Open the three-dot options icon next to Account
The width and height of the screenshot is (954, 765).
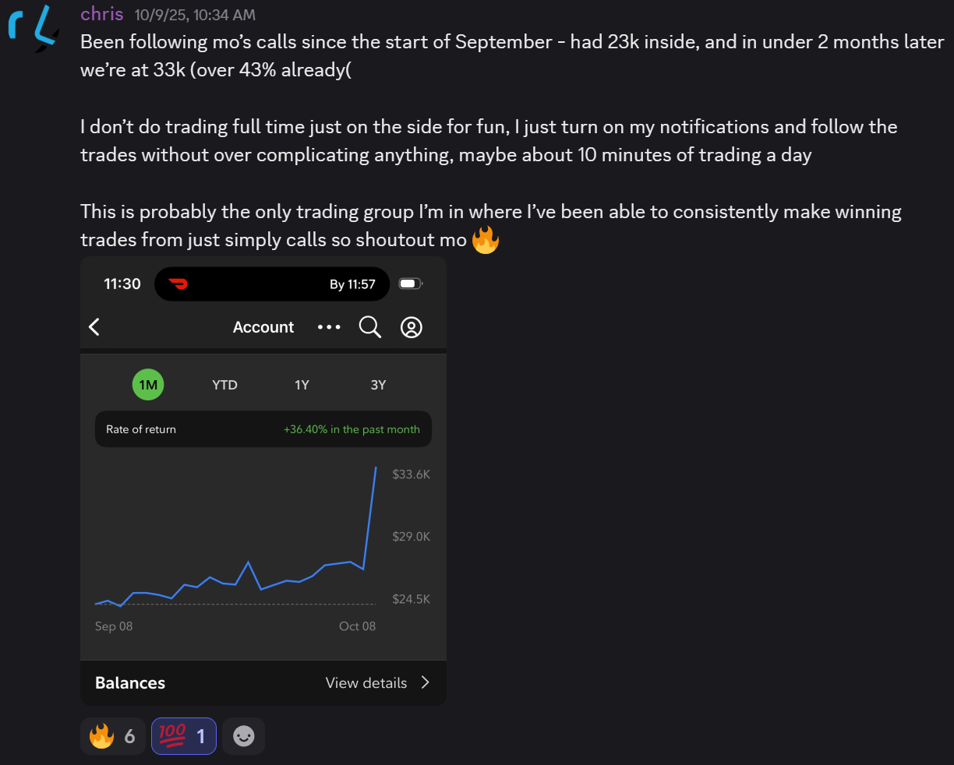pyautogui.click(x=329, y=327)
